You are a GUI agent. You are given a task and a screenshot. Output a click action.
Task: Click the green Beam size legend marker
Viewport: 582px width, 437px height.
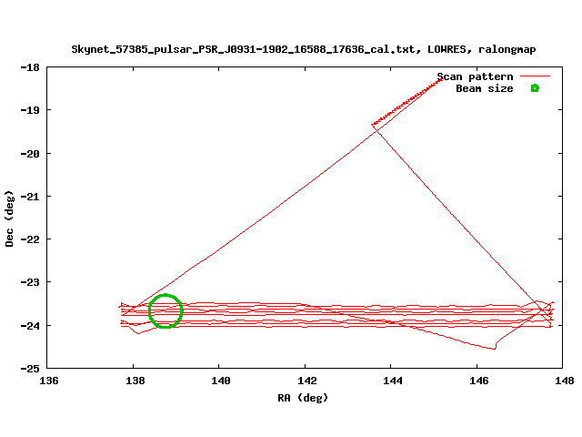(x=535, y=88)
